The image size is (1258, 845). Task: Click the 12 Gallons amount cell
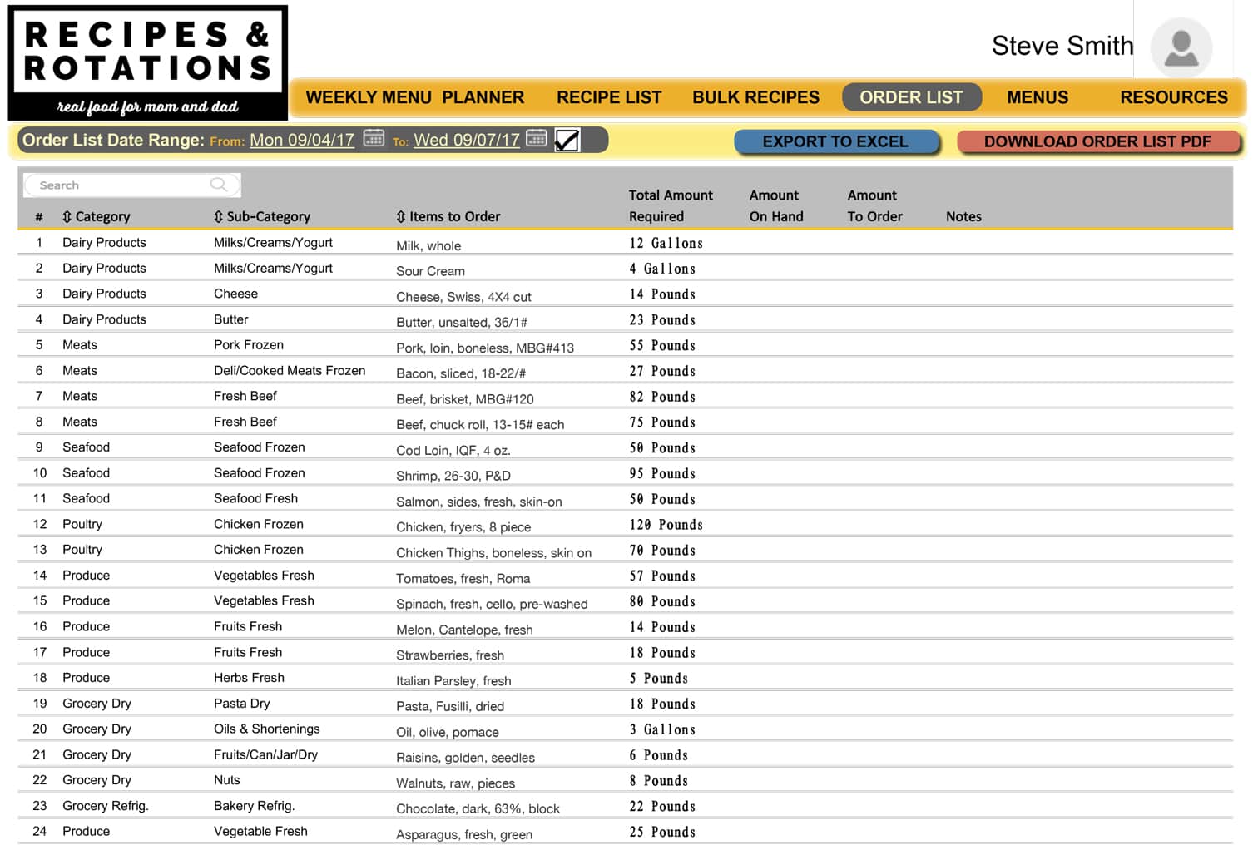tap(666, 243)
